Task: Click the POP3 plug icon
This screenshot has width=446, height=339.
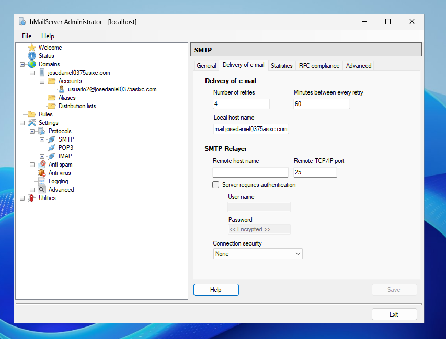Action: pos(51,148)
